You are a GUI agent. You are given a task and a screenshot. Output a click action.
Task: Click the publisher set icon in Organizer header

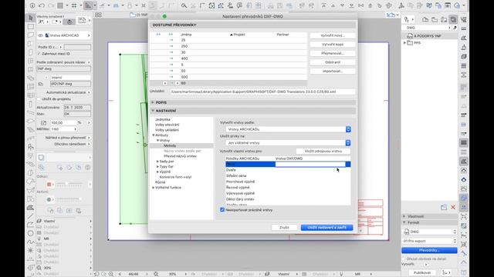(x=453, y=19)
